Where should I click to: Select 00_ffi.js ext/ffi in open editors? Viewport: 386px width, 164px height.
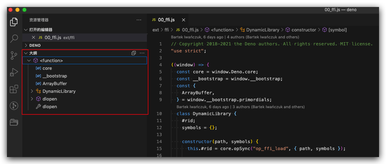tap(85, 37)
